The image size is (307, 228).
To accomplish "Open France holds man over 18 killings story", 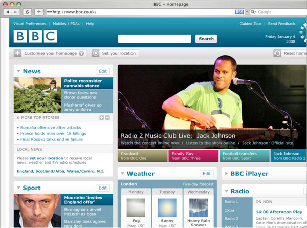I will point(53,134).
